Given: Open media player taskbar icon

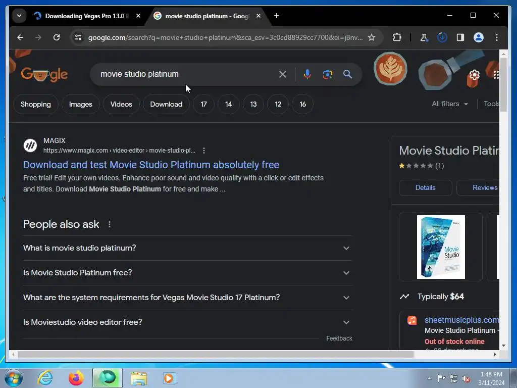Looking at the screenshot, I should pyautogui.click(x=170, y=378).
